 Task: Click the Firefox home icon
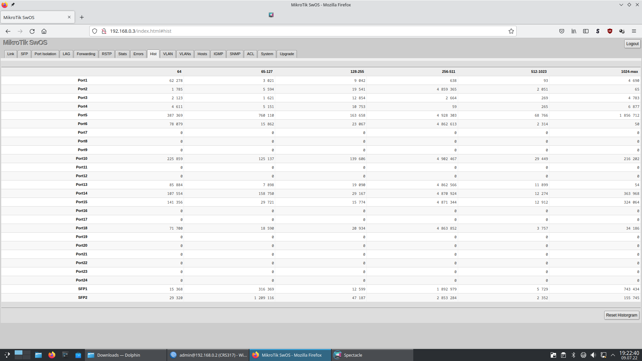[x=44, y=31]
